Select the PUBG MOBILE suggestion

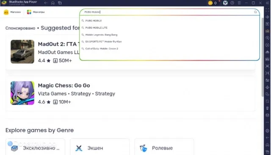[94, 21]
